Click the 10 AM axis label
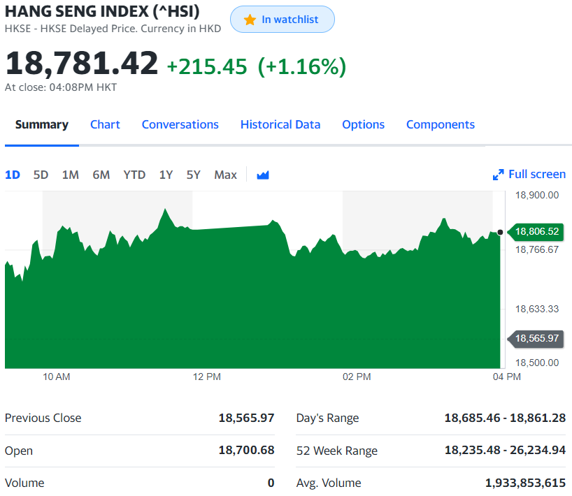 [56, 377]
